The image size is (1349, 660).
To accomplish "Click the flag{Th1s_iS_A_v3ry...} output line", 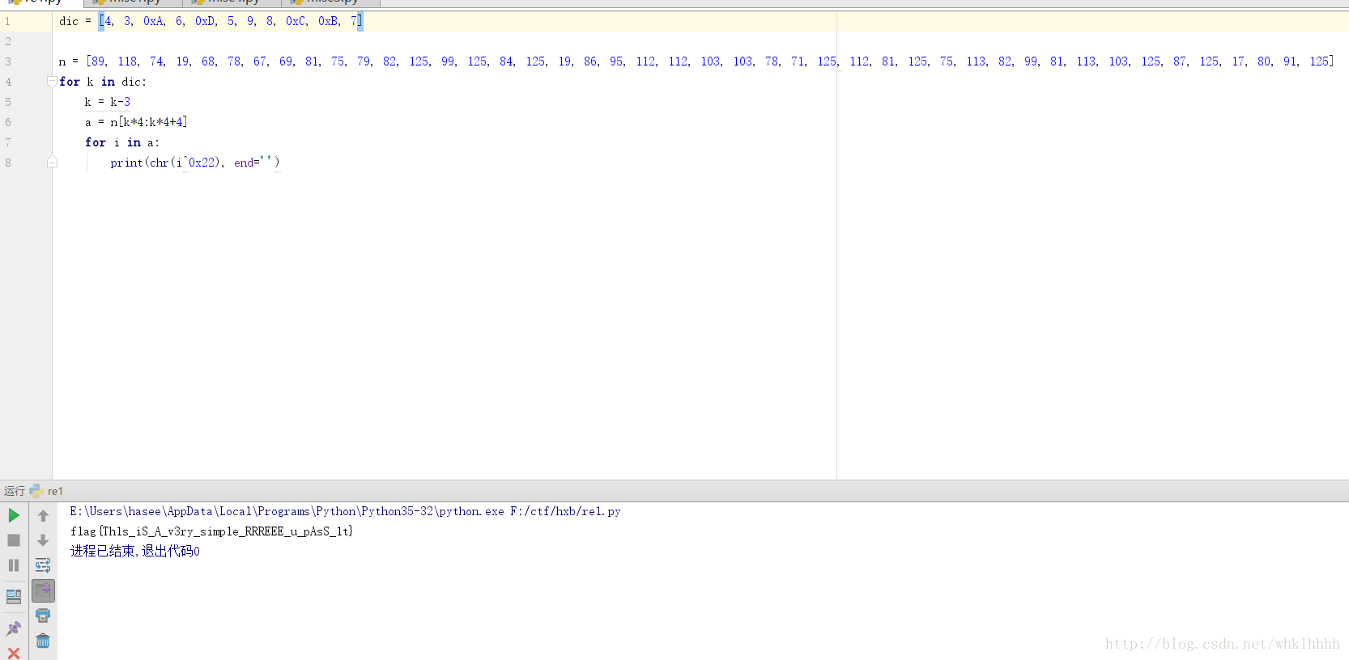I will [211, 531].
